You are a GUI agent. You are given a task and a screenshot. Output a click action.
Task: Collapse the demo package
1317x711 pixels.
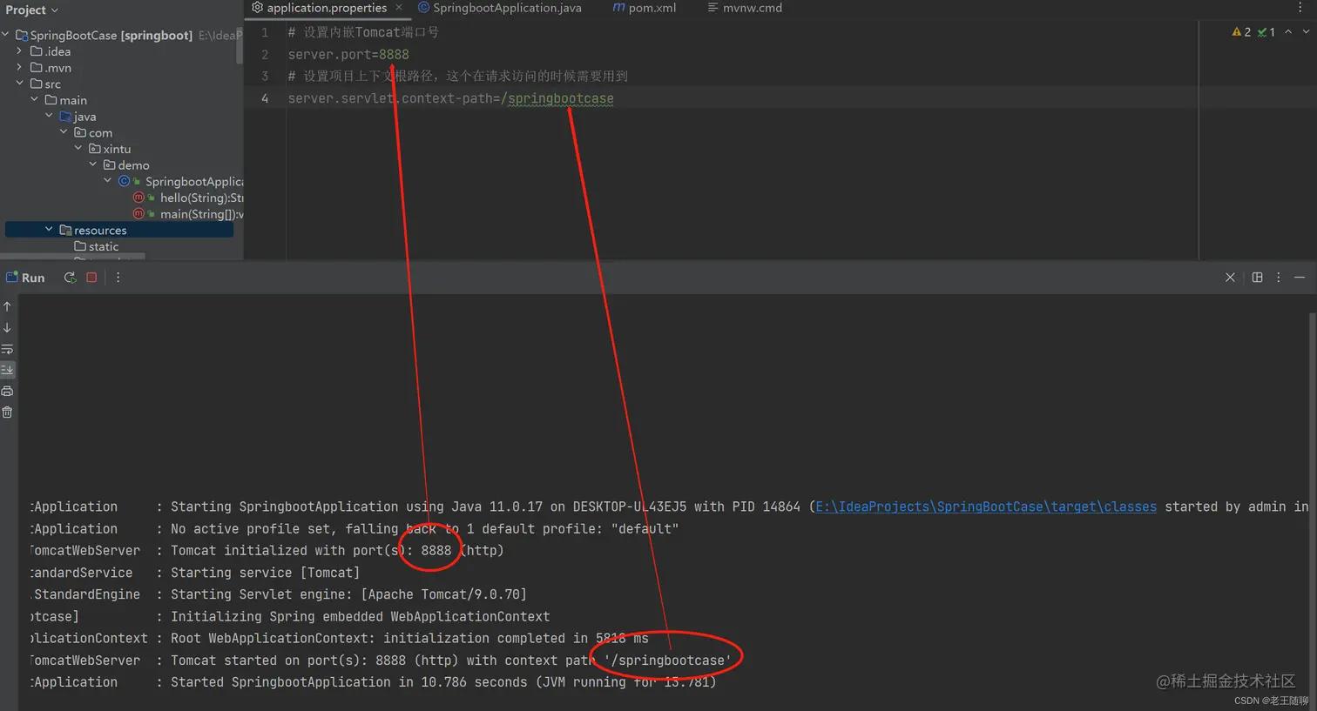(93, 164)
